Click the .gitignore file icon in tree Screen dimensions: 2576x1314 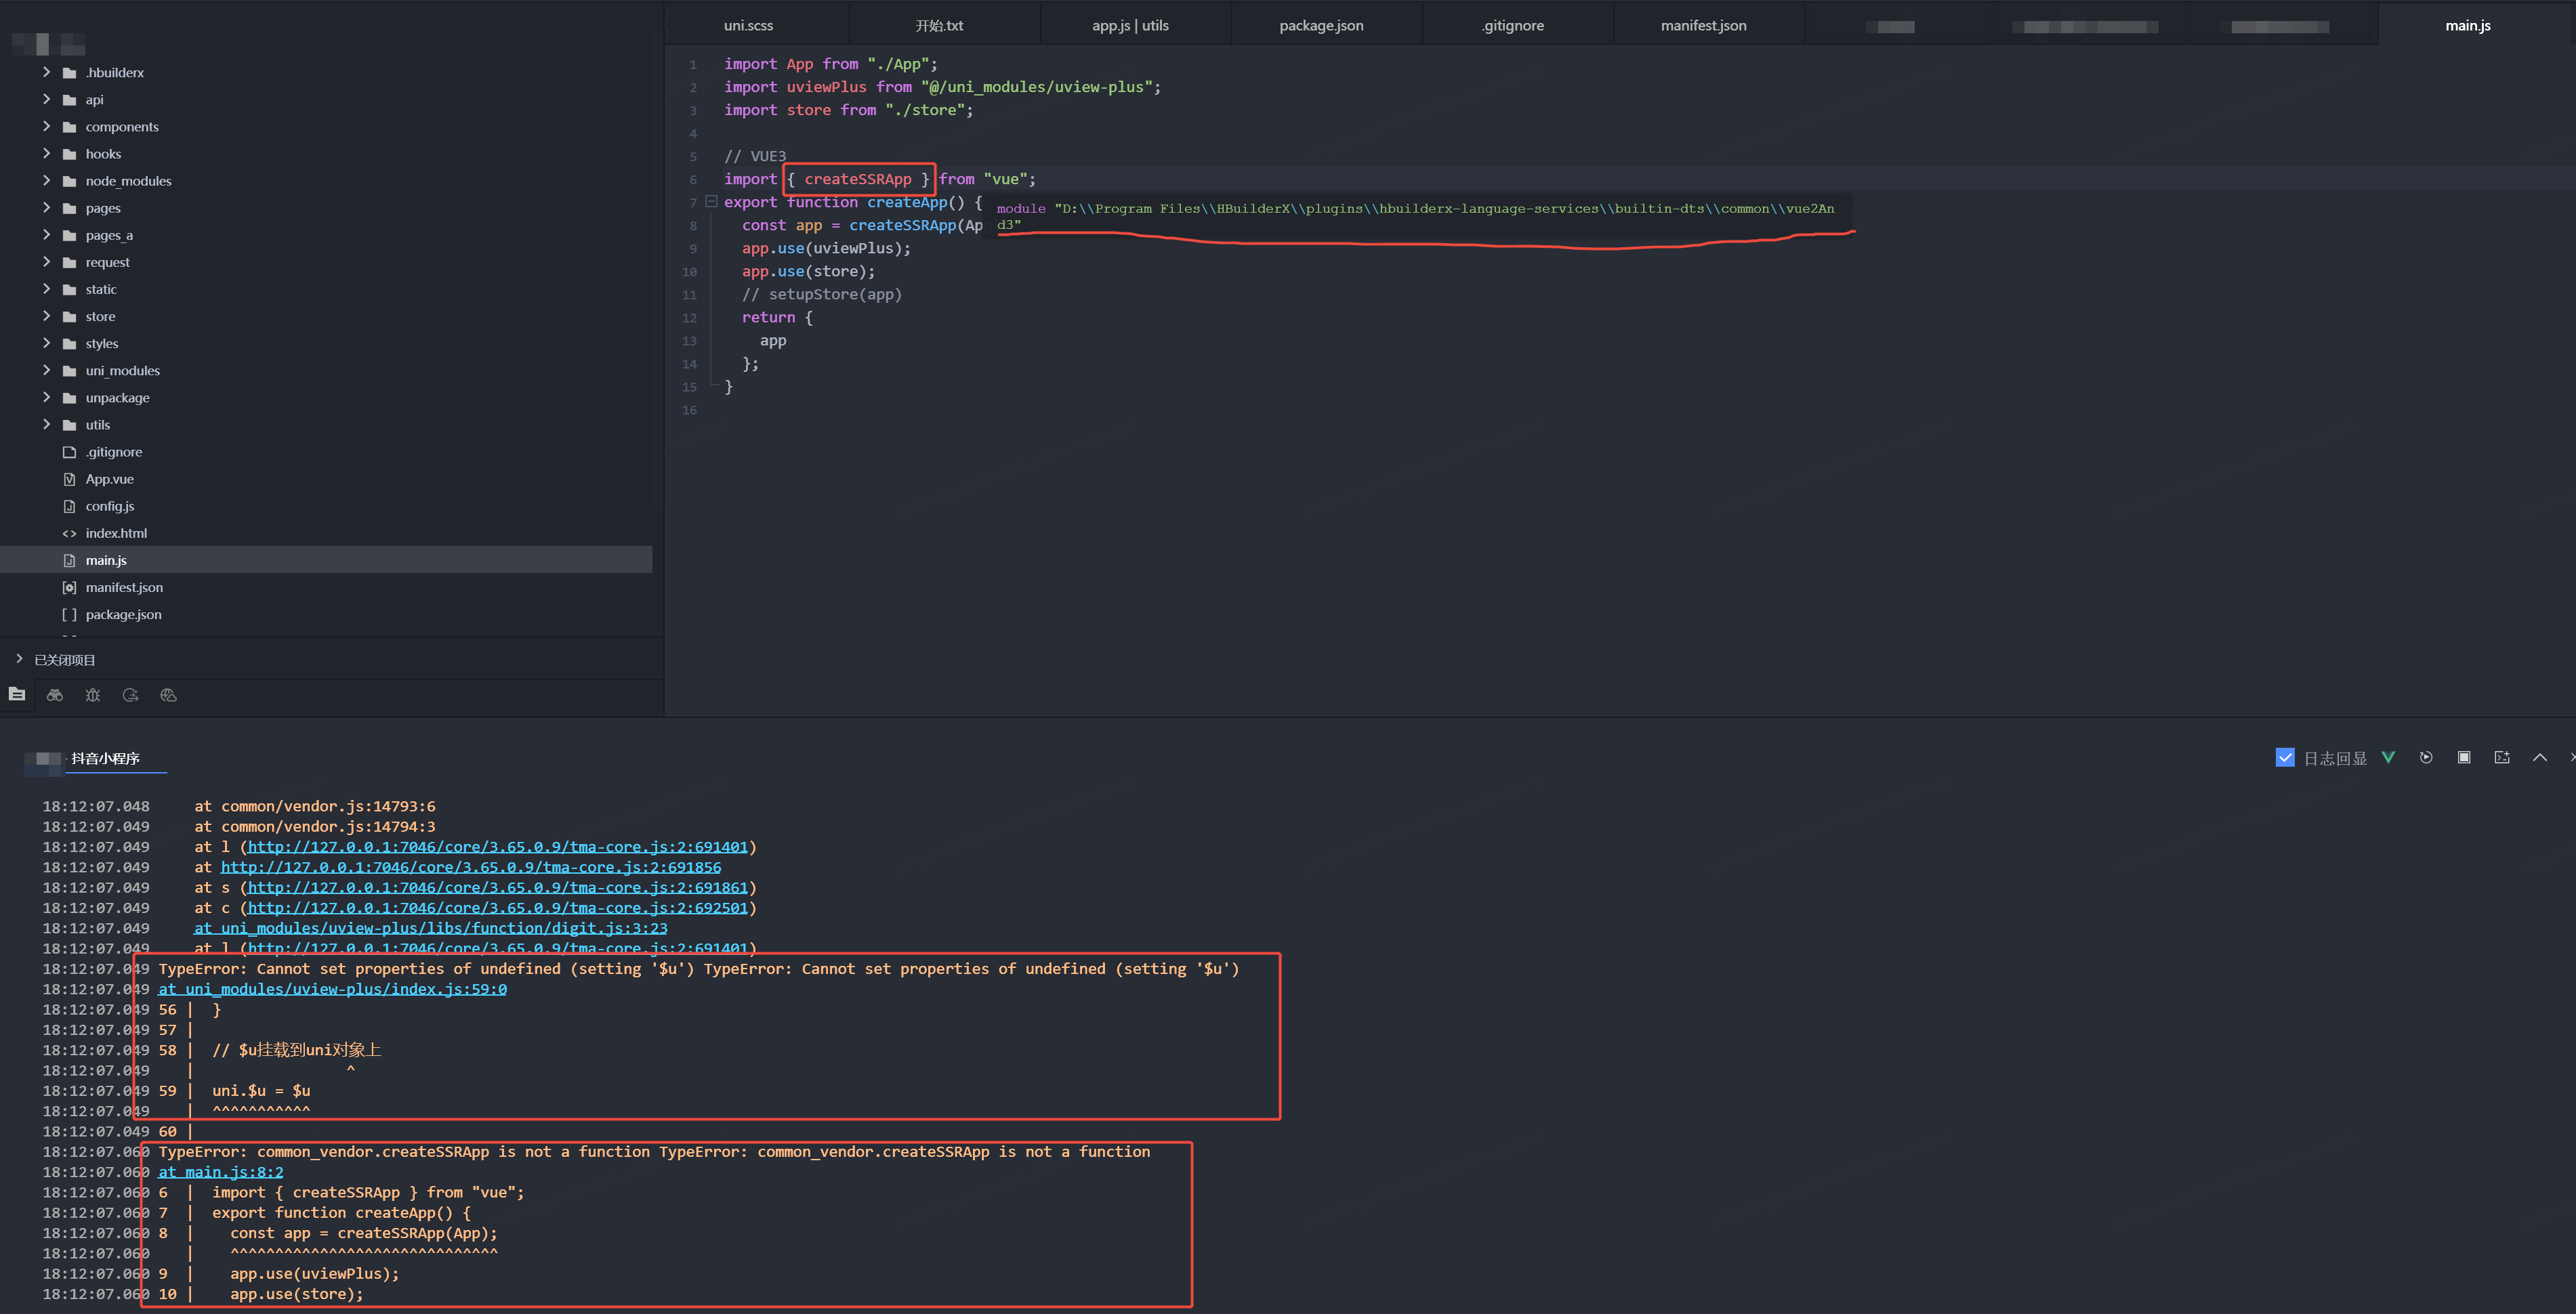click(x=69, y=452)
